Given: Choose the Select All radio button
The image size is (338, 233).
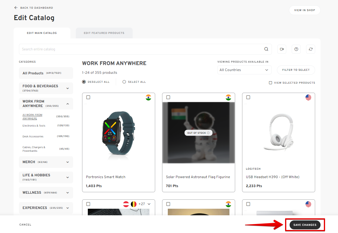Looking at the screenshot, I should [124, 82].
